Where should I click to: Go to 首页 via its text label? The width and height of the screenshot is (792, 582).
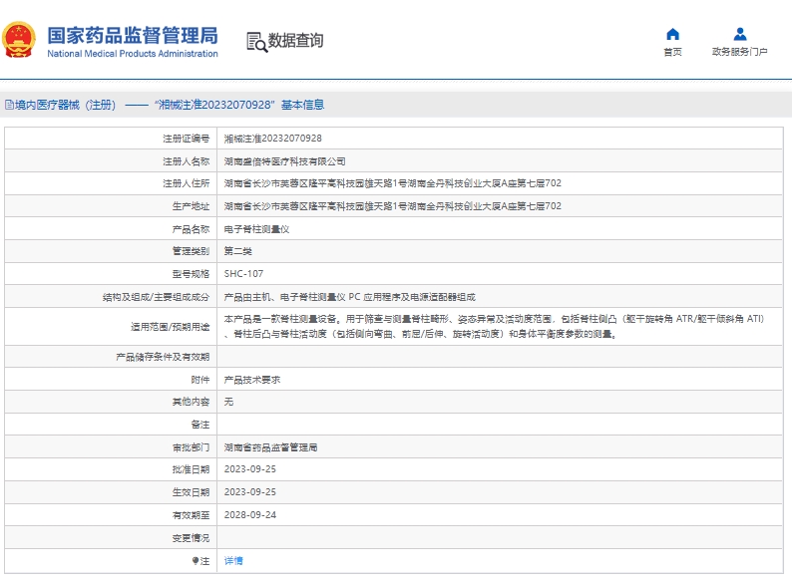click(672, 52)
